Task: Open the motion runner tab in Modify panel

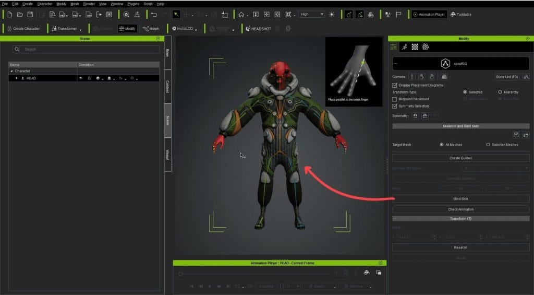Action: pyautogui.click(x=404, y=47)
